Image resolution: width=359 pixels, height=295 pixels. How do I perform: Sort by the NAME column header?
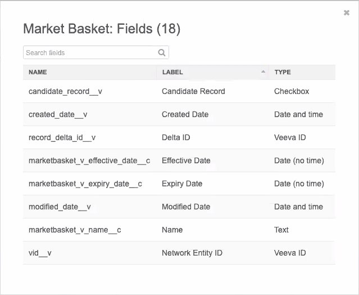[x=38, y=72]
